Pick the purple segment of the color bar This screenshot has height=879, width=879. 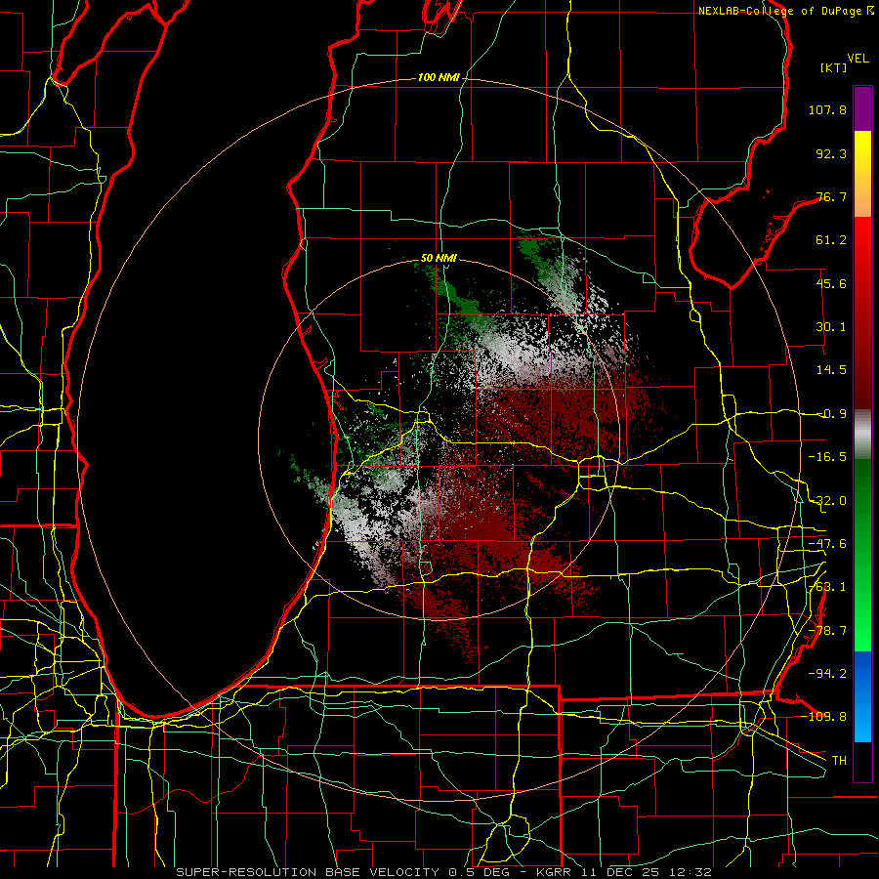tap(862, 108)
